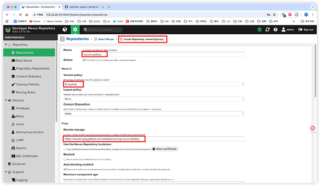
Task: Collapse the Security tree group
Action: pyautogui.click(x=6, y=100)
